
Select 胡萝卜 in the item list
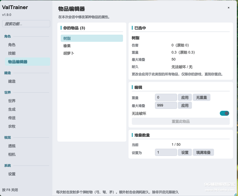[x=92, y=53]
